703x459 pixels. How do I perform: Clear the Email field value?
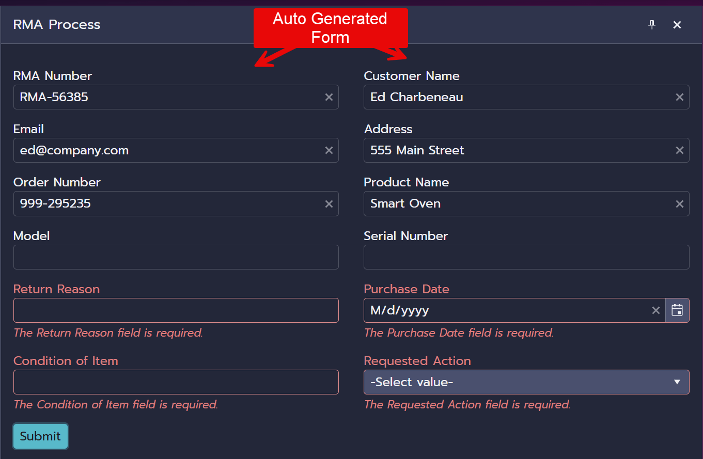[329, 150]
